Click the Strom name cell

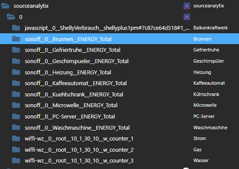[200, 139]
